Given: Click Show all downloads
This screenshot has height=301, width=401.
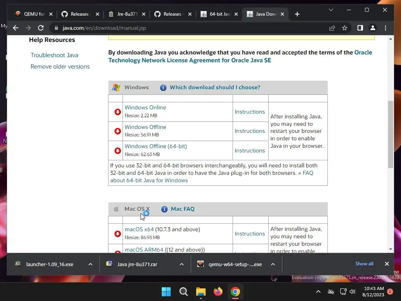Looking at the screenshot, I should point(364,264).
